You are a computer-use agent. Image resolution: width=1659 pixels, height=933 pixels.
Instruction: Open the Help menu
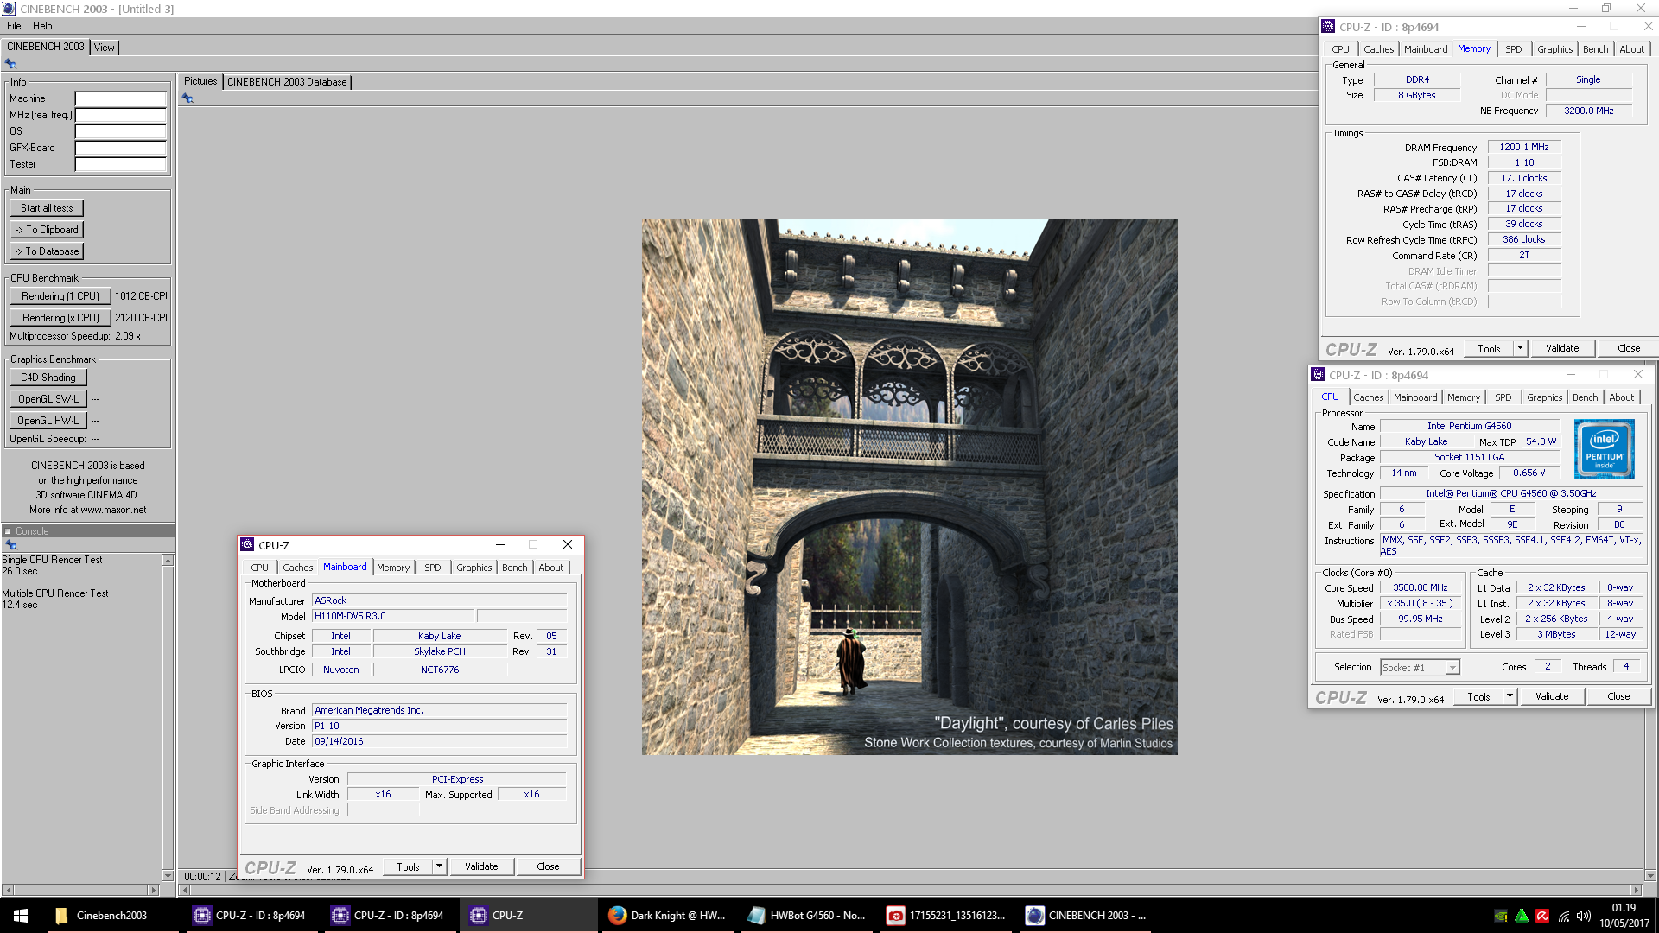[x=42, y=26]
